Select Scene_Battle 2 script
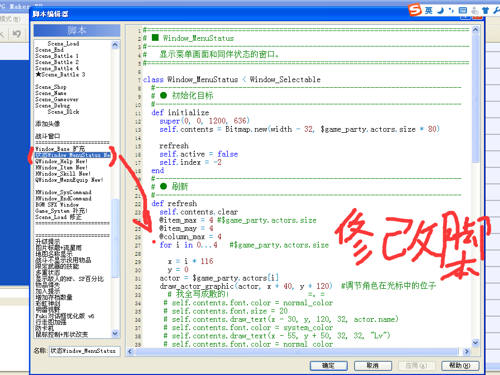 coord(57,62)
